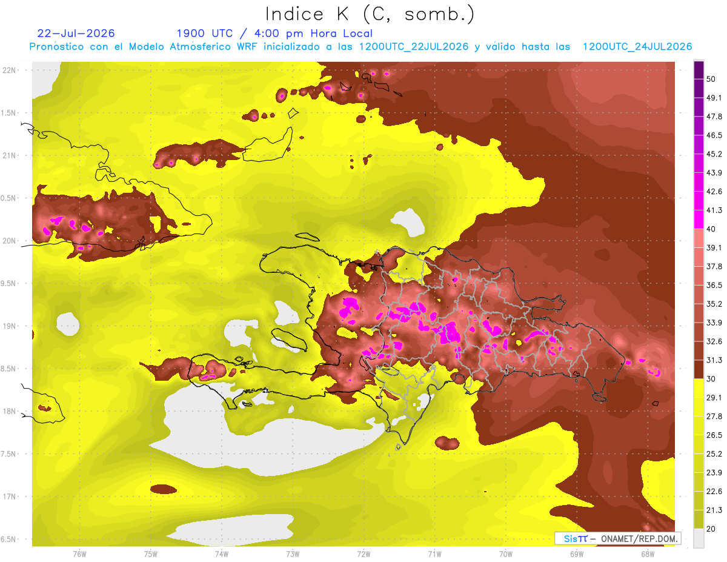Click the '1200UTC_22JUL2026' initialization timestamp
The image size is (727, 562).
(x=414, y=47)
